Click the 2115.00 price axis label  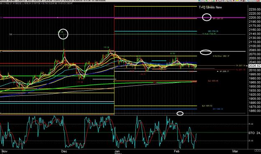tap(255, 42)
